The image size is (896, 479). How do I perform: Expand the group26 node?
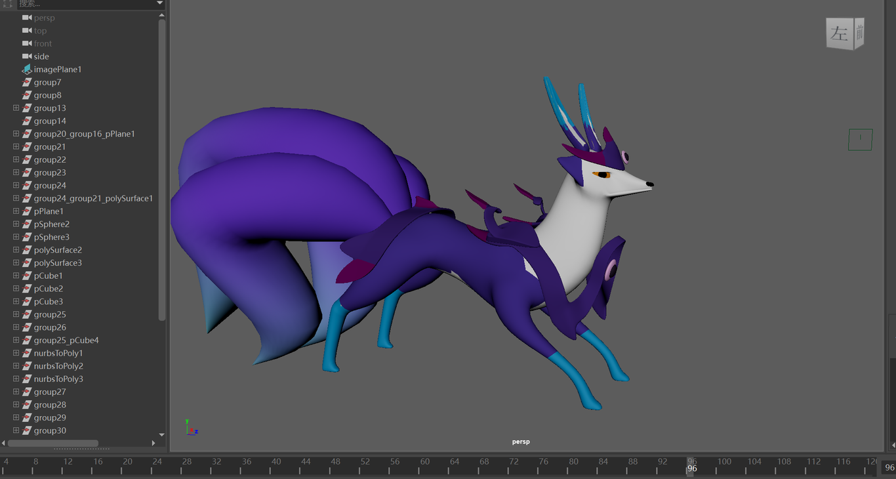[16, 327]
